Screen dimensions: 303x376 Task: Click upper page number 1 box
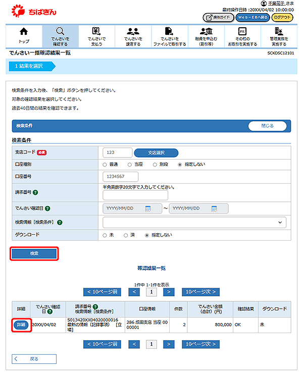(151, 292)
